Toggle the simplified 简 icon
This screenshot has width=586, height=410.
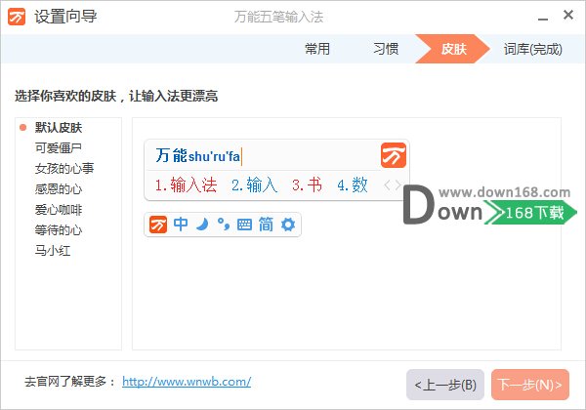(x=266, y=225)
